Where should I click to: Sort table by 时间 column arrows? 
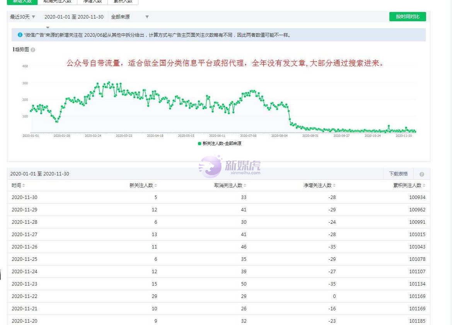coord(24,185)
